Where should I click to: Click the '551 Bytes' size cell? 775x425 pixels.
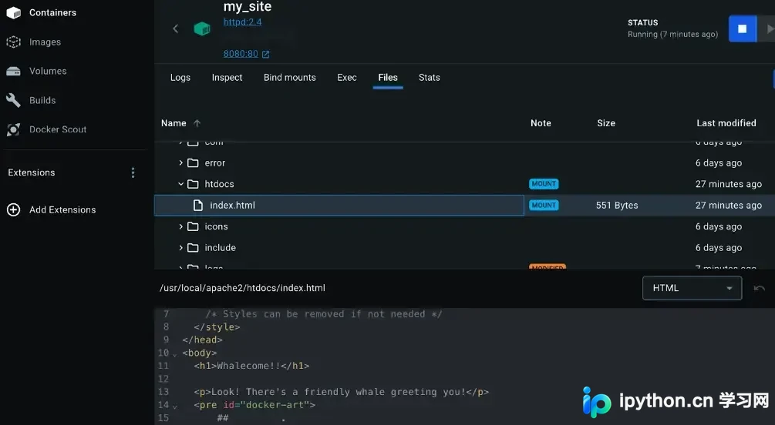pos(617,206)
